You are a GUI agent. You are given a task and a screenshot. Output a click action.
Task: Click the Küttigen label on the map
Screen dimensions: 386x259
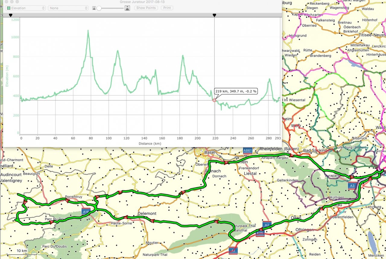[x=337, y=197]
